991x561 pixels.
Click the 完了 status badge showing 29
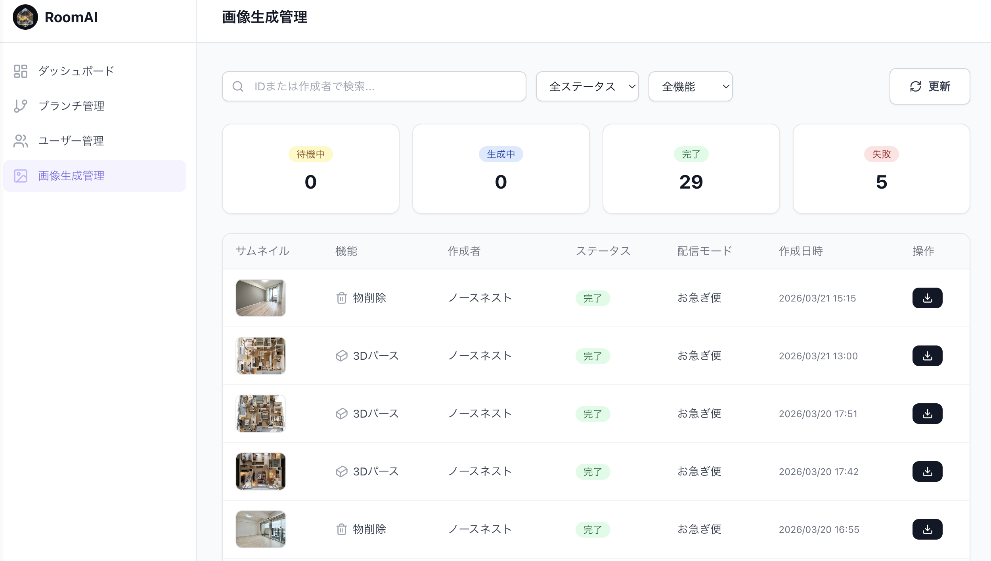click(x=691, y=154)
